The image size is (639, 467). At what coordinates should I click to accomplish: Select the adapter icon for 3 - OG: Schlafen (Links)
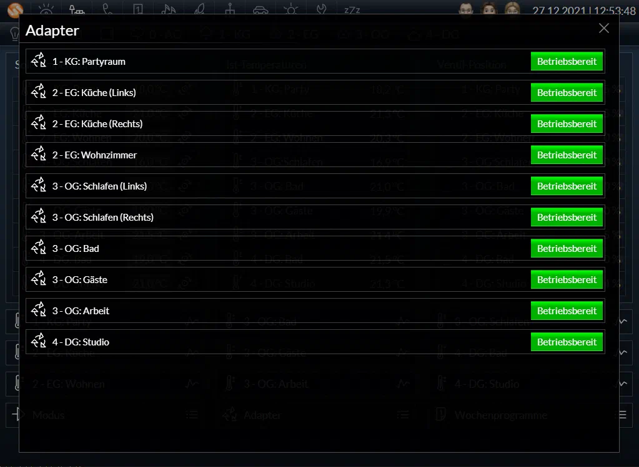39,186
